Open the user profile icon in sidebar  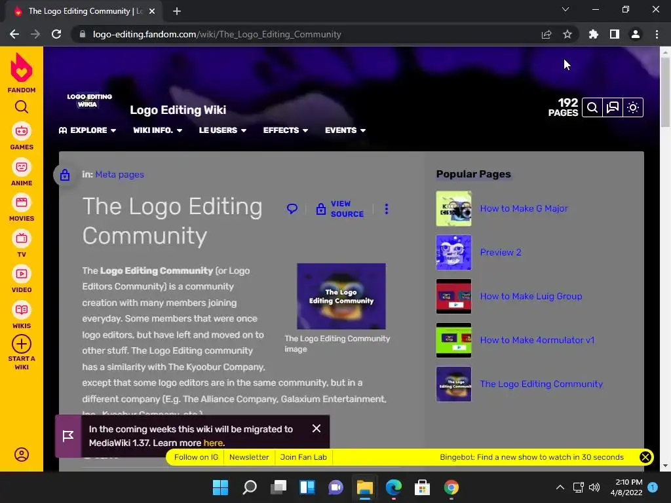(x=22, y=455)
